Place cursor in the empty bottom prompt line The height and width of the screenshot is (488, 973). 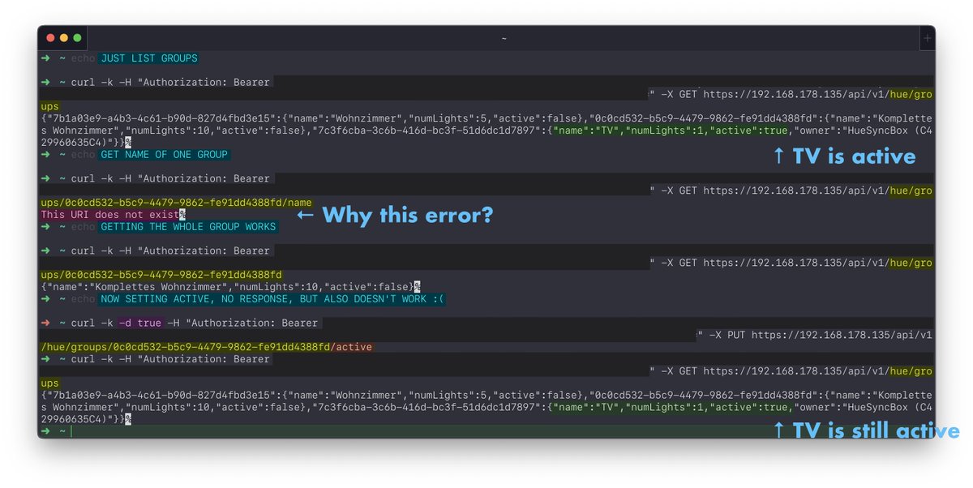tap(486, 431)
